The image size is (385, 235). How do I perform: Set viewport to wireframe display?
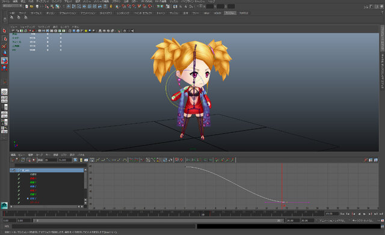click(70, 31)
